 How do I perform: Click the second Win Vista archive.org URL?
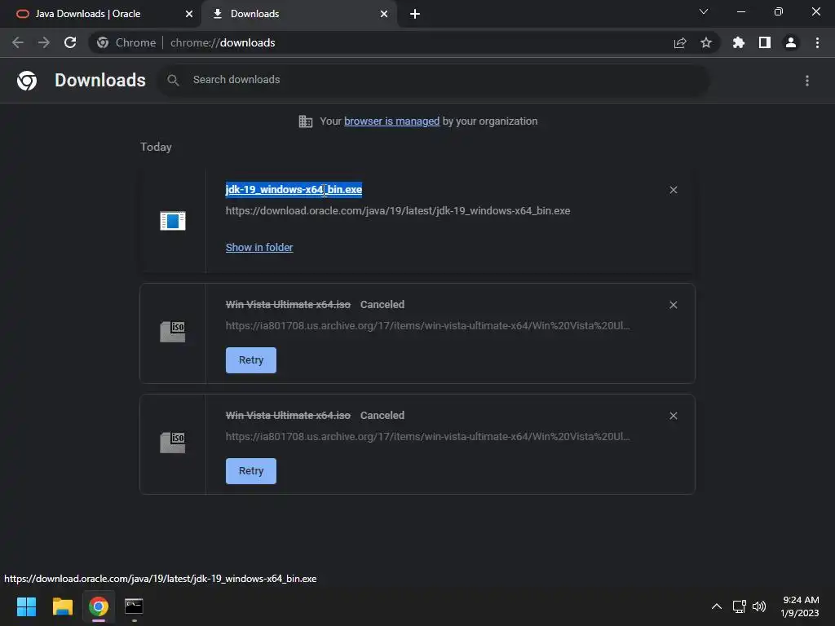427,437
